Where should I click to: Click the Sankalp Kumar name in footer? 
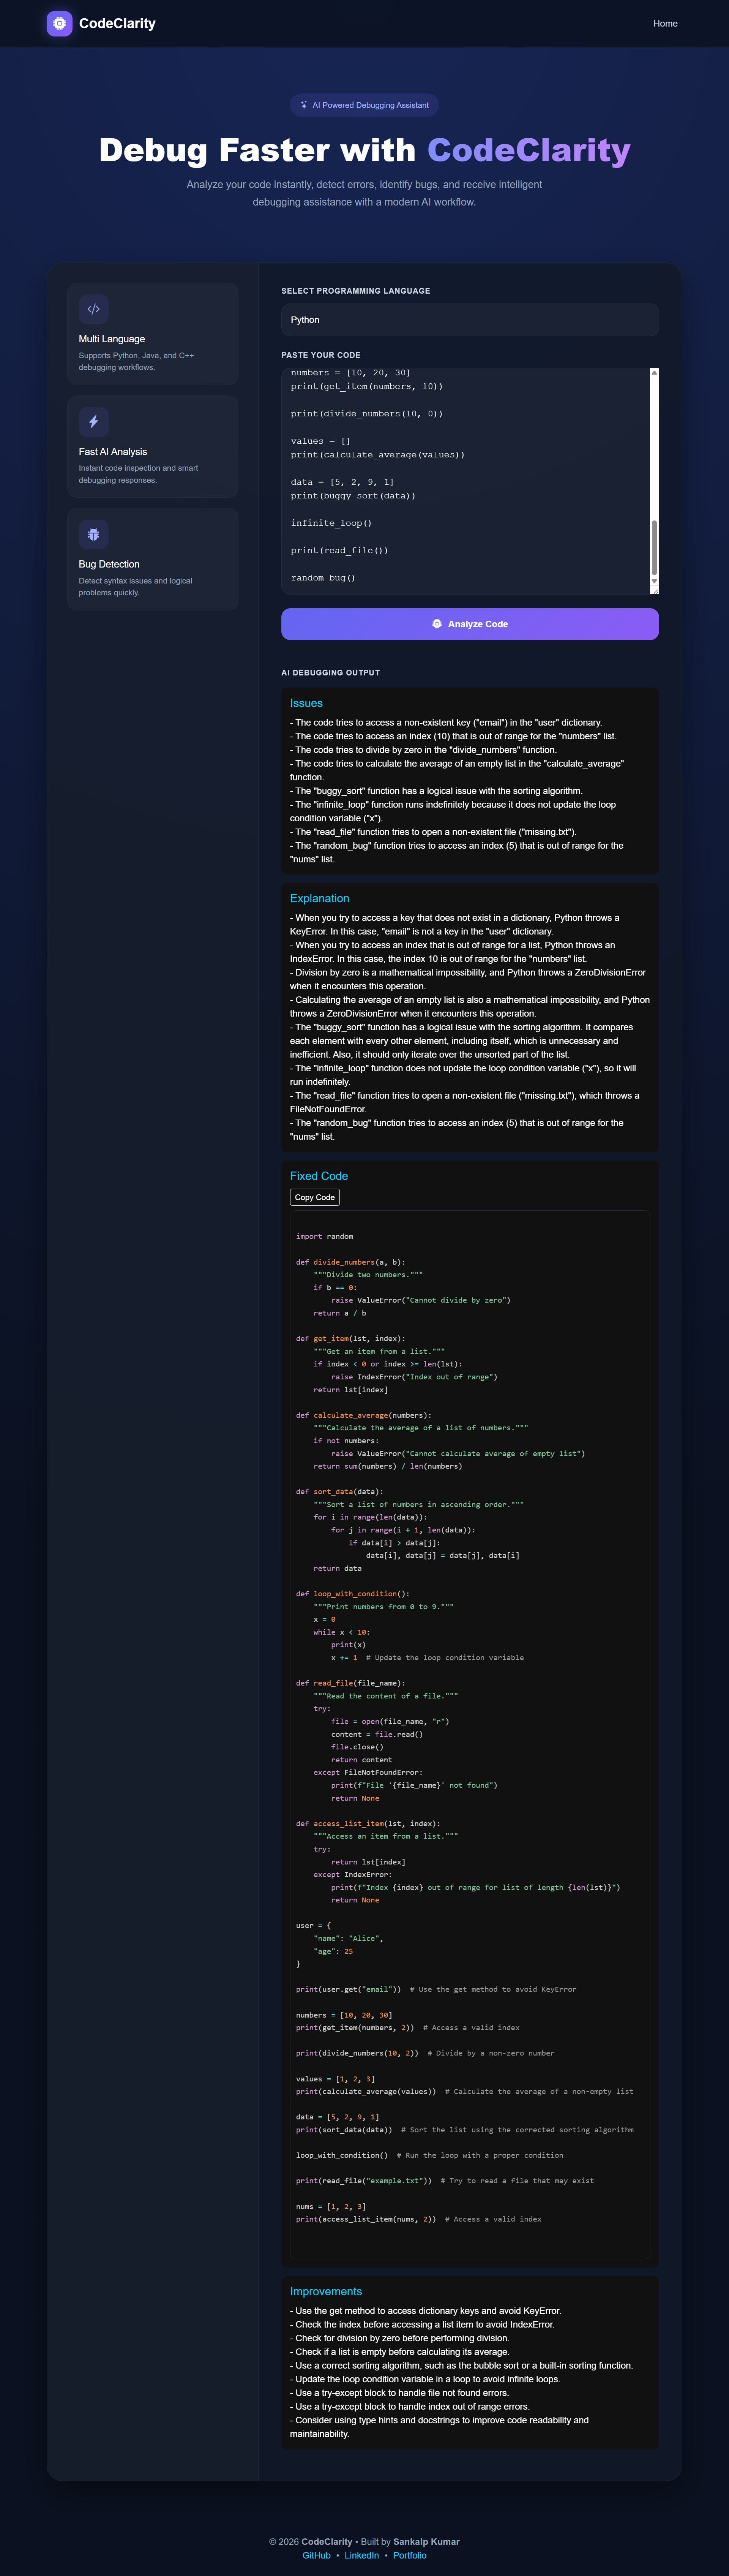(426, 2541)
